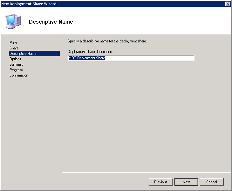Select the highlighted Descriptive Name step
Screen dimensions: 232x191
pyautogui.click(x=23, y=54)
